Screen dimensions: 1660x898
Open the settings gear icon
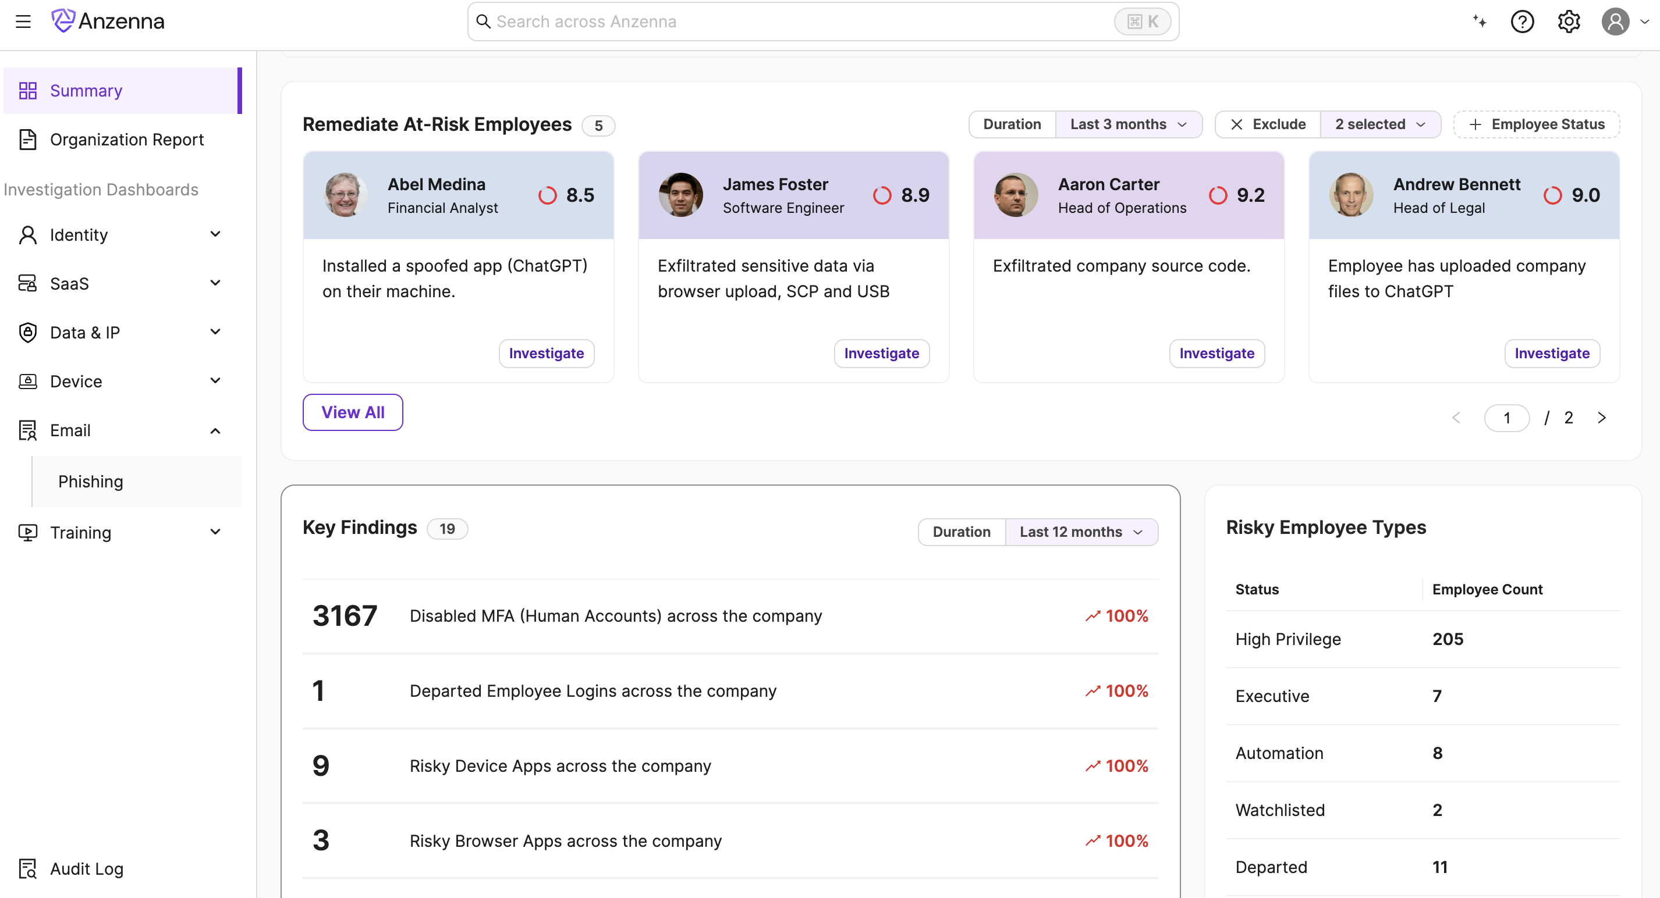(1569, 22)
